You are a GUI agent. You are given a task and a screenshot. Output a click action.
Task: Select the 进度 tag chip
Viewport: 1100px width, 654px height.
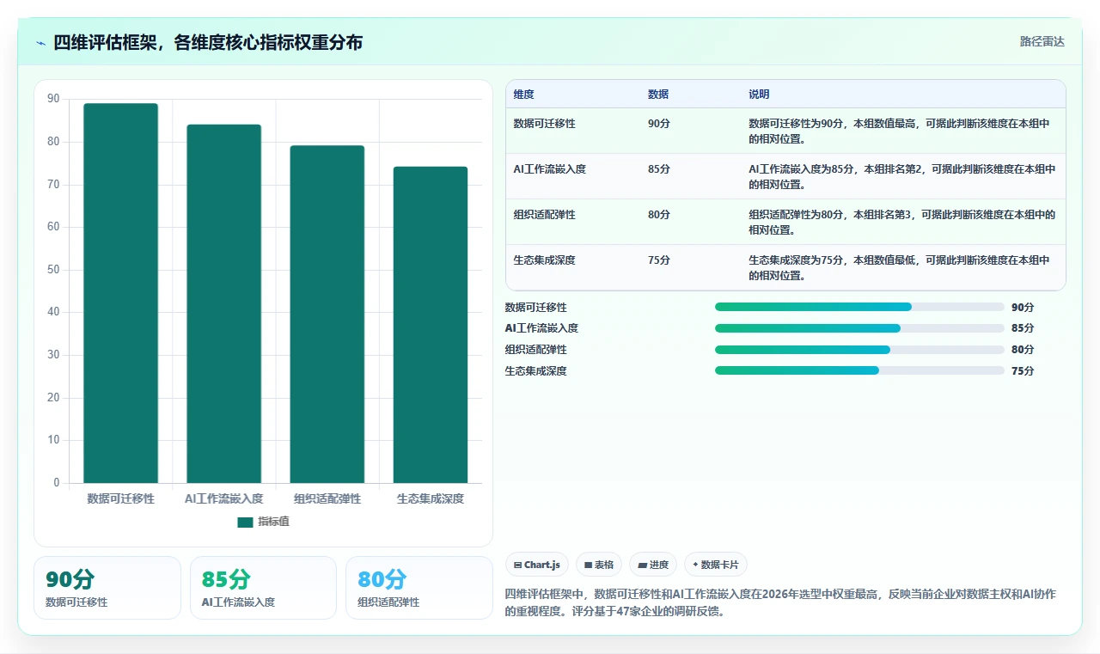[x=653, y=565]
